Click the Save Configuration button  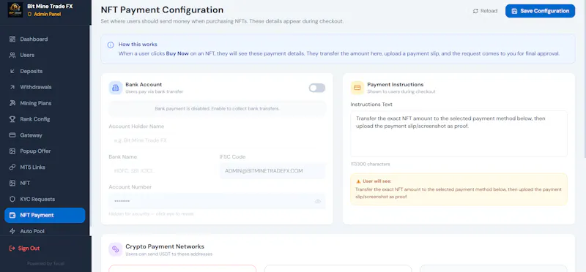540,11
